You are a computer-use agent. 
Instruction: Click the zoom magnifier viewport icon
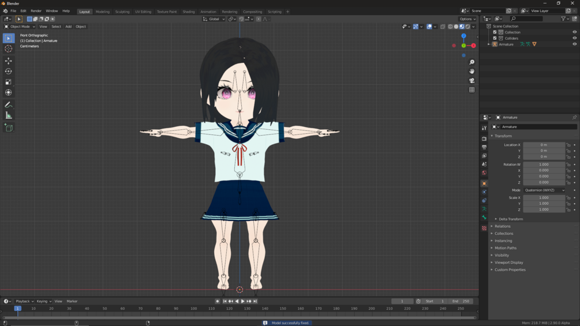(472, 62)
